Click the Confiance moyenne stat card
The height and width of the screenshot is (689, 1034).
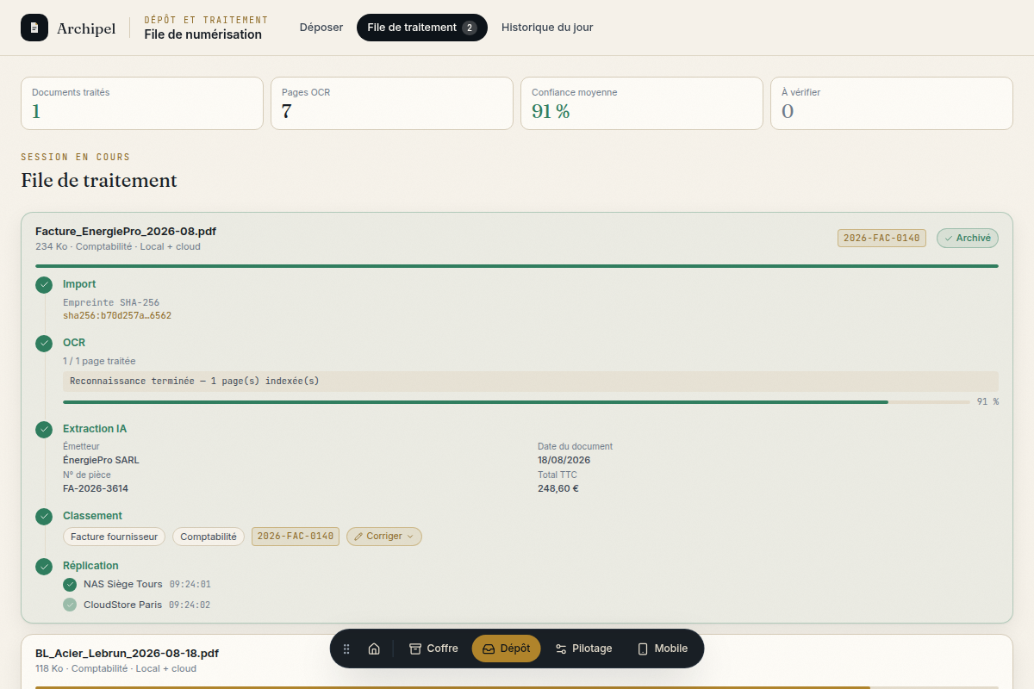(x=642, y=103)
